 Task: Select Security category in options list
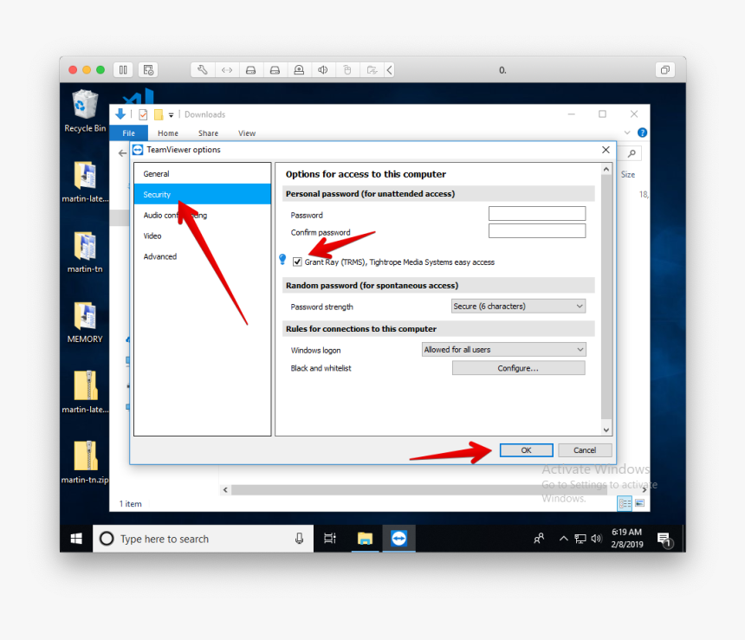[x=203, y=194]
